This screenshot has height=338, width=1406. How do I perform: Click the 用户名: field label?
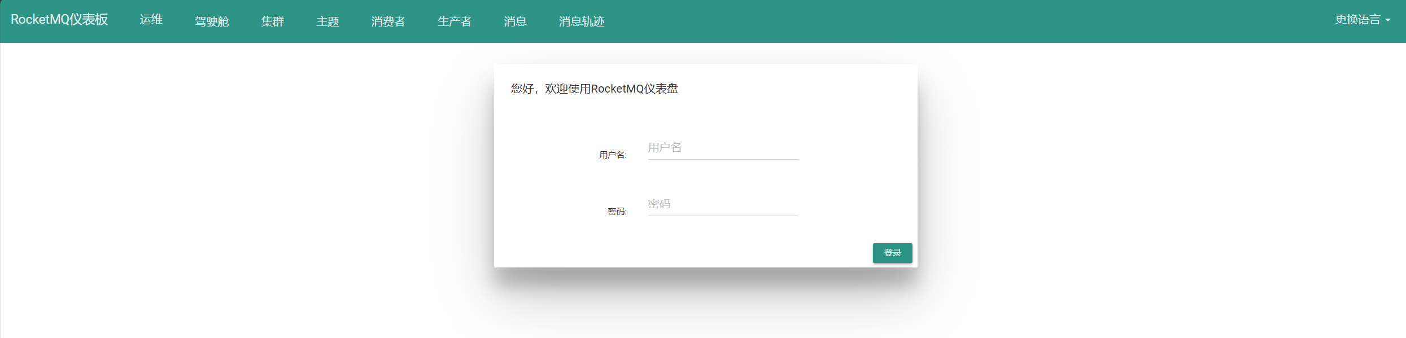pyautogui.click(x=613, y=155)
